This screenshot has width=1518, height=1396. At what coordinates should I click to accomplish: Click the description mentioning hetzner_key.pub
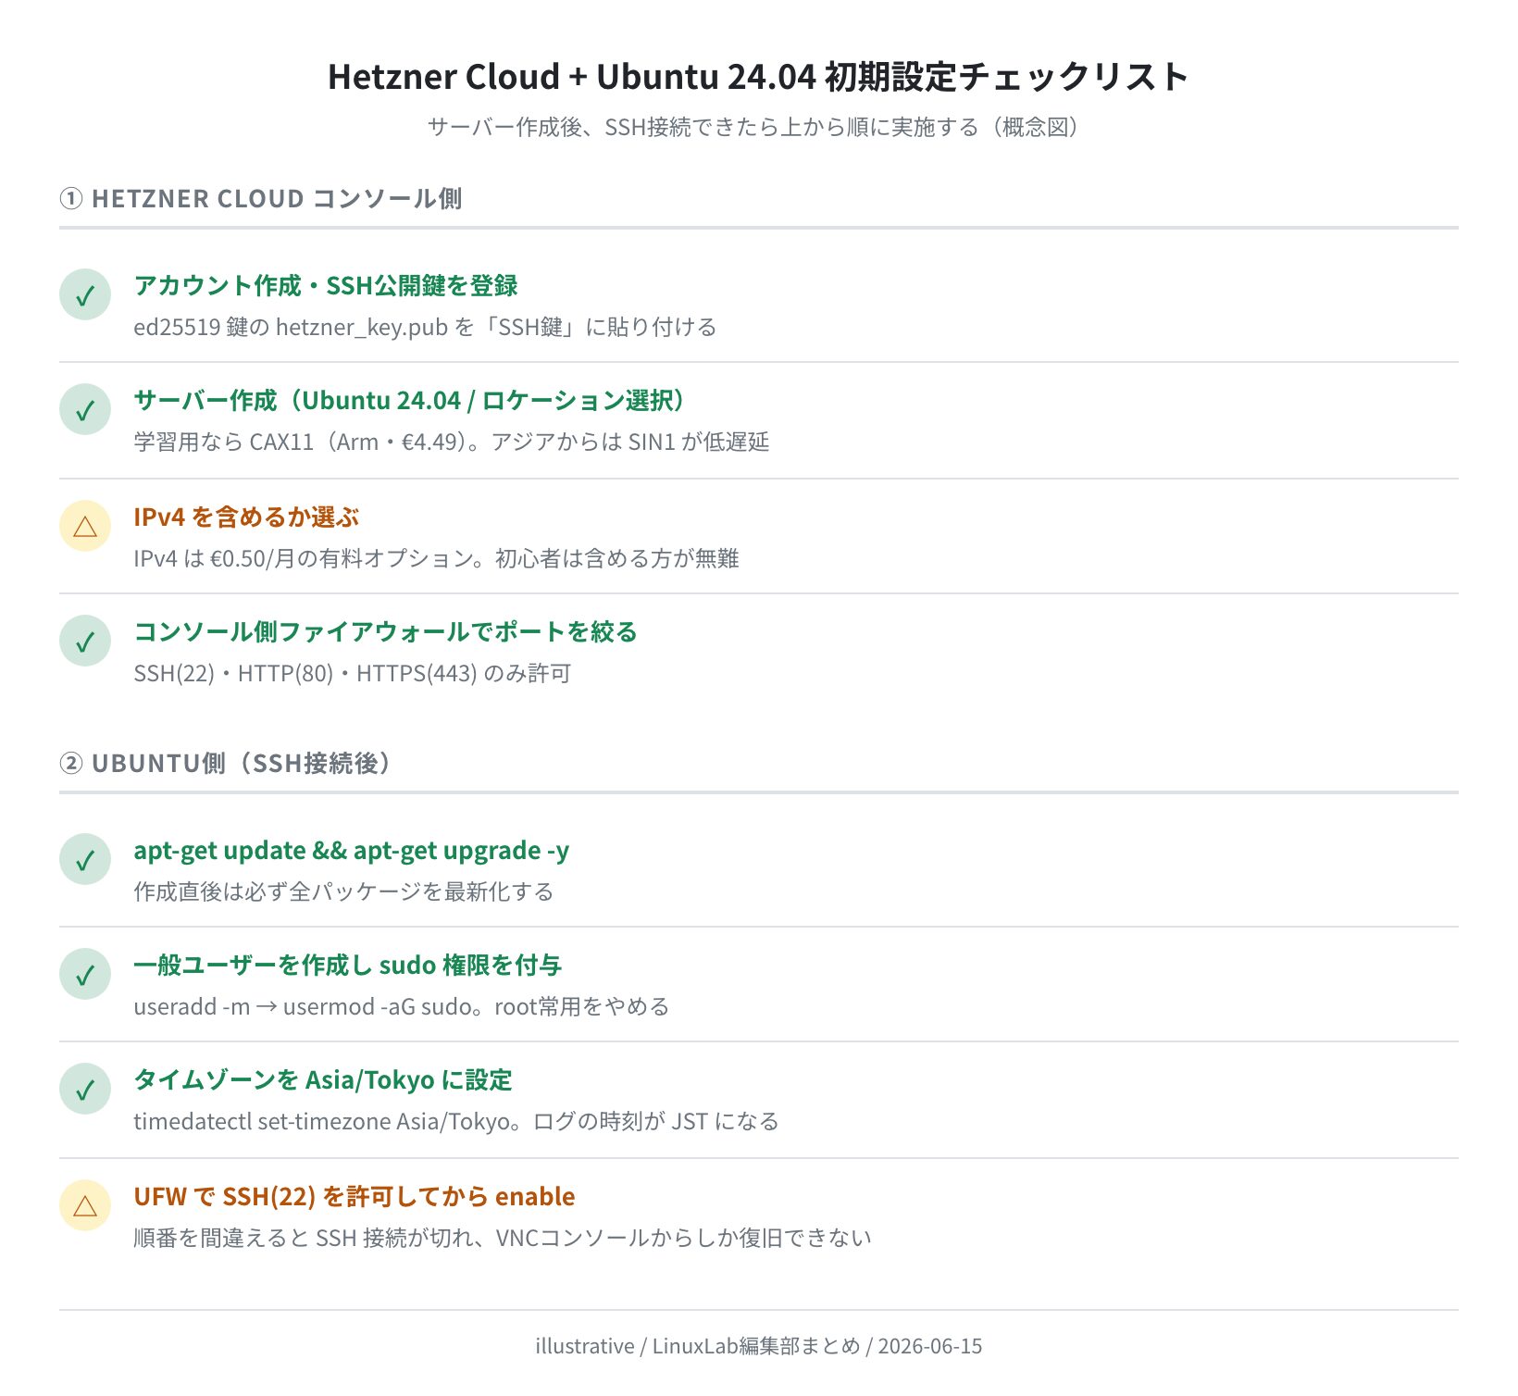(x=425, y=327)
